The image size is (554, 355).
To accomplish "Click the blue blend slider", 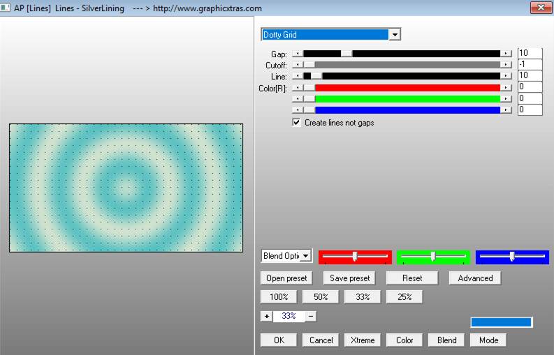I will click(512, 257).
